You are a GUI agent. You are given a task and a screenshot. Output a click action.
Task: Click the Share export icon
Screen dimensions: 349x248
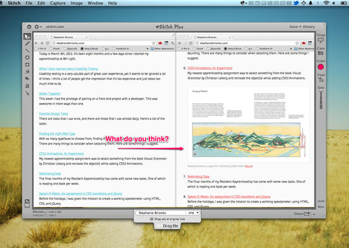307,214
